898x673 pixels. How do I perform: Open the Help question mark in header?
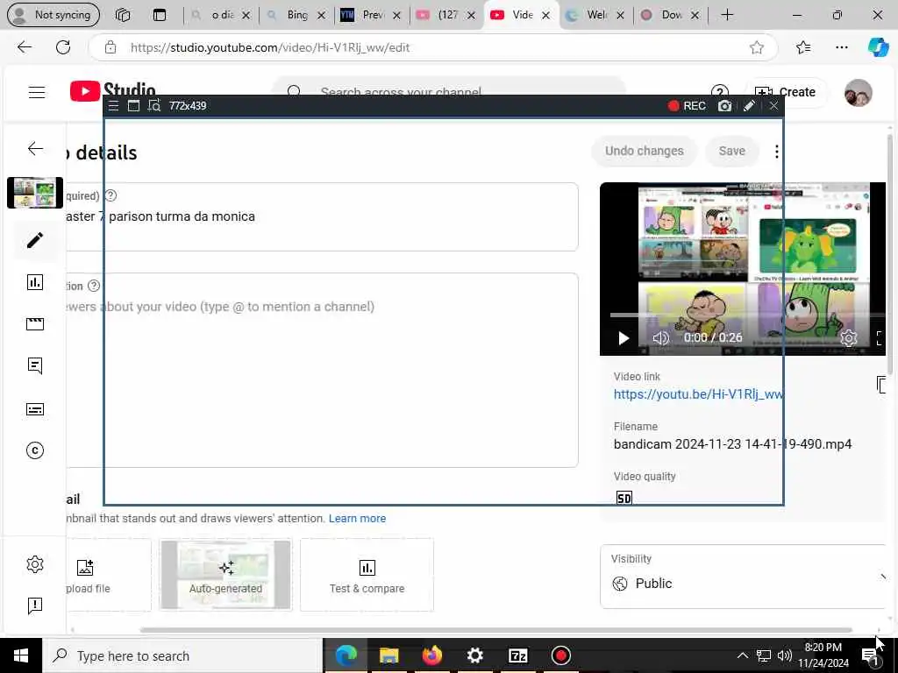point(720,90)
